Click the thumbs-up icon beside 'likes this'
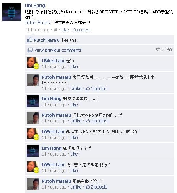177x193 pixels. click(30, 40)
